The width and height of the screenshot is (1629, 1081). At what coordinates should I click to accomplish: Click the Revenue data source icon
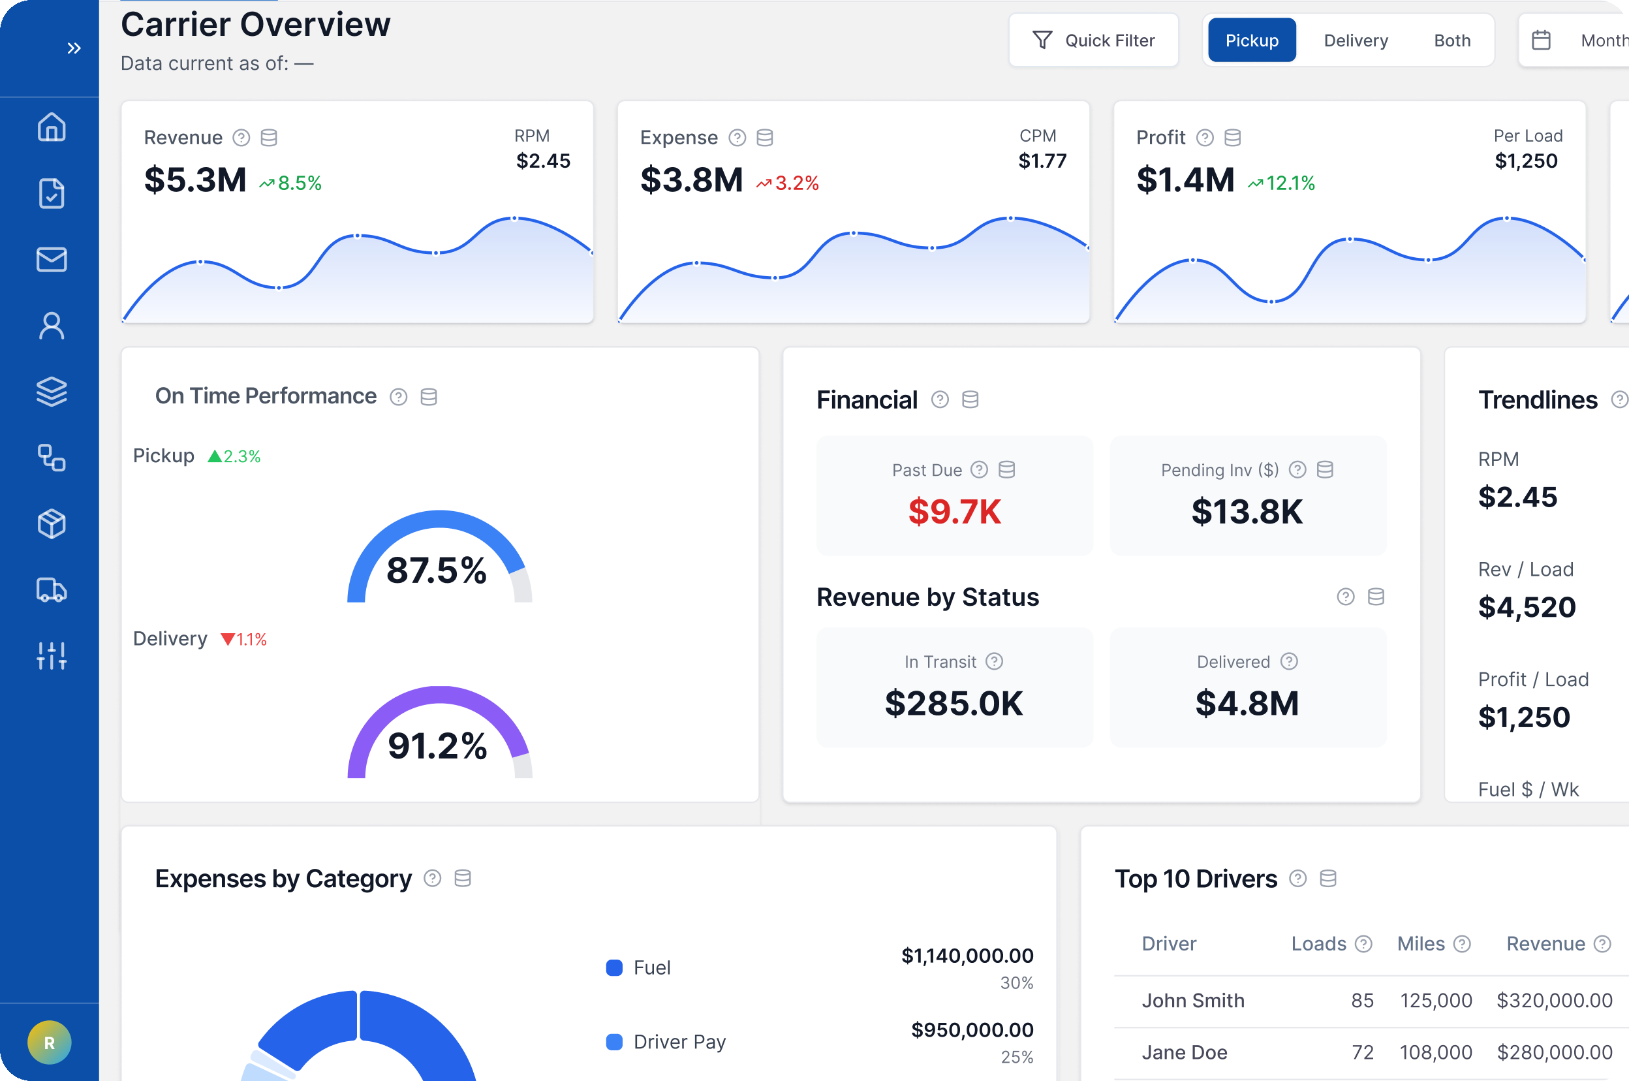pos(269,138)
